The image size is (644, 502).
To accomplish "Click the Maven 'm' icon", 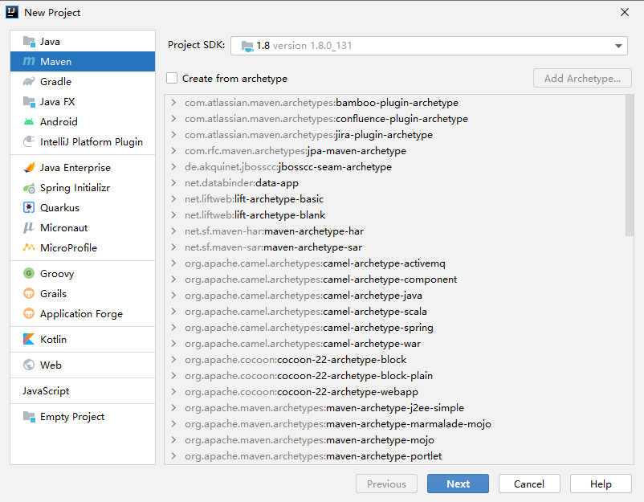I will click(29, 62).
